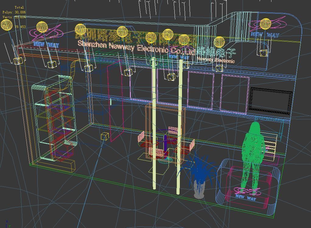Select the purple table leg in the center

coord(166,147)
